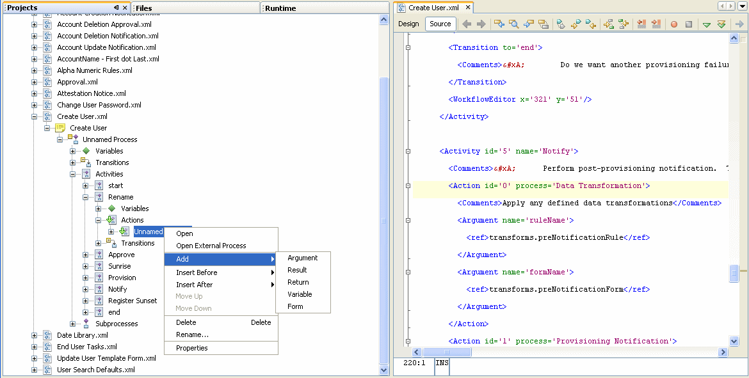The width and height of the screenshot is (749, 378).
Task: Expand the Variables node under Unnamed Process
Action: (72, 151)
